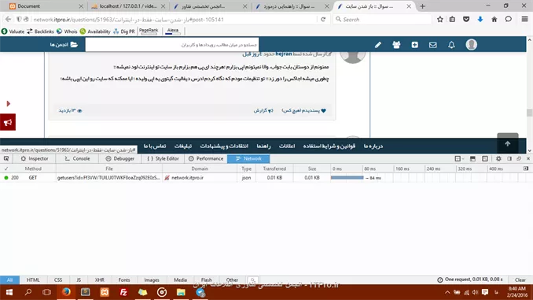Switch to the Document browser tab
533x300 pixels.
click(x=46, y=6)
